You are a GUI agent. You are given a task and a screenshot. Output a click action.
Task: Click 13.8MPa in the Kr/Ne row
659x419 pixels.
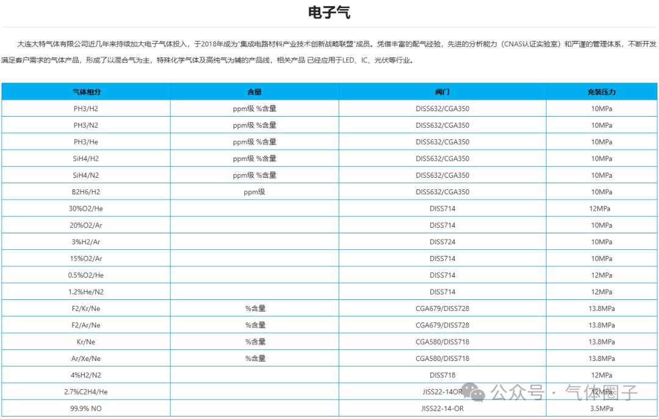click(602, 341)
